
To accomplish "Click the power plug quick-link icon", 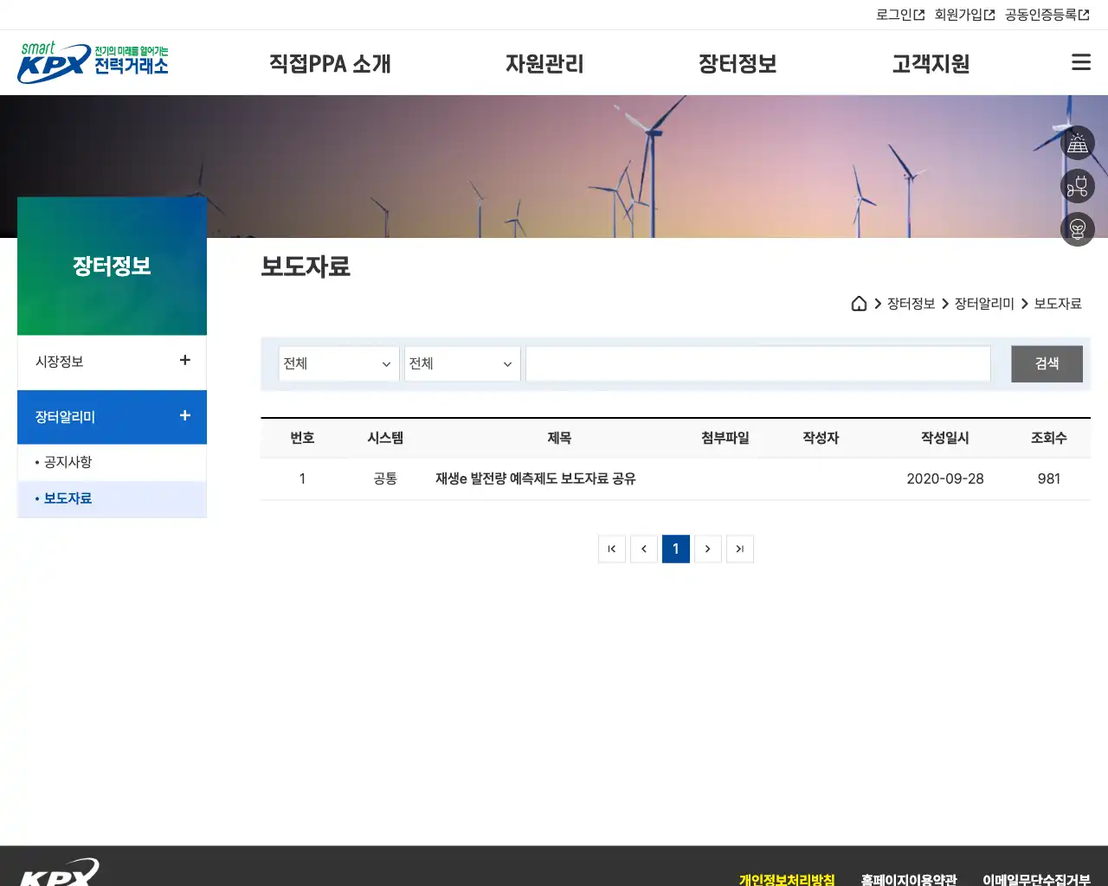I will pyautogui.click(x=1078, y=186).
